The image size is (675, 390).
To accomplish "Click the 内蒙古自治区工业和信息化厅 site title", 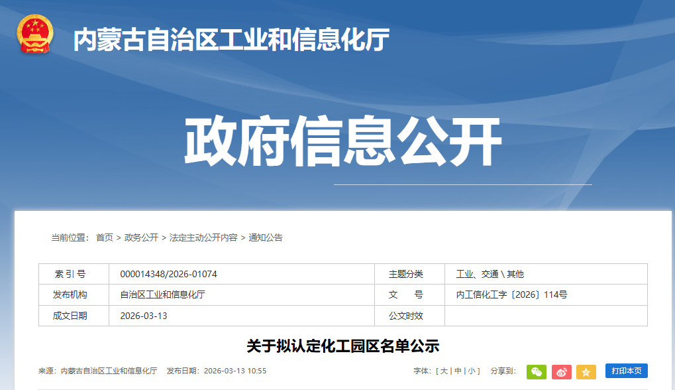I will 231,40.
